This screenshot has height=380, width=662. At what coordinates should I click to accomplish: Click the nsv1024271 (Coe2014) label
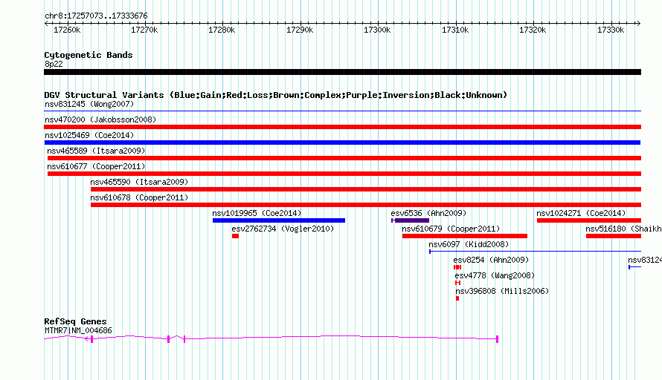581,213
